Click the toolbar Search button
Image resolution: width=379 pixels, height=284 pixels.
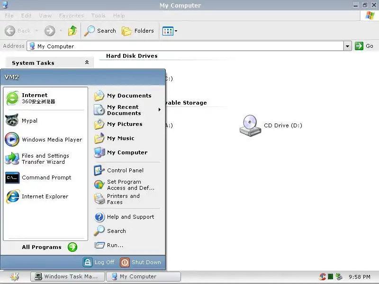(100, 31)
